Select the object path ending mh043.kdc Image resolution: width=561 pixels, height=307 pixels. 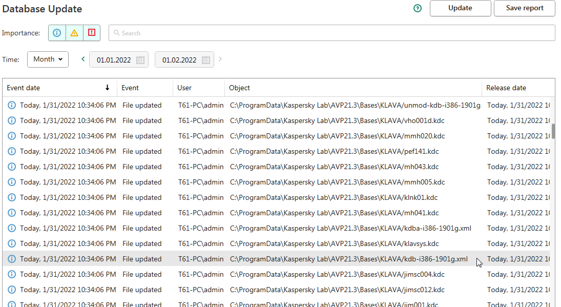coord(334,167)
